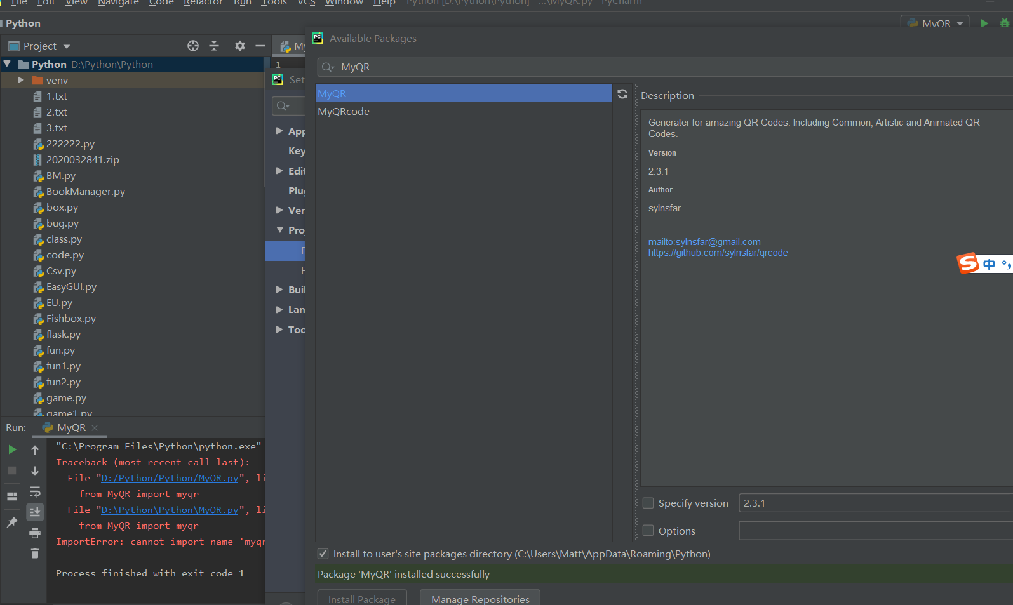Click scroll-to-end icon in Run console
Viewport: 1013px width, 605px height.
(x=35, y=512)
